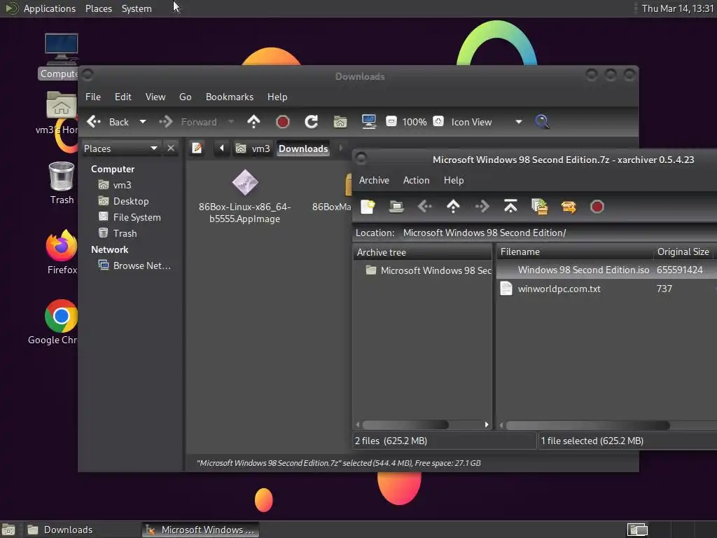Reload the Downloads folder view
Screen dimensions: 717x538
312,122
